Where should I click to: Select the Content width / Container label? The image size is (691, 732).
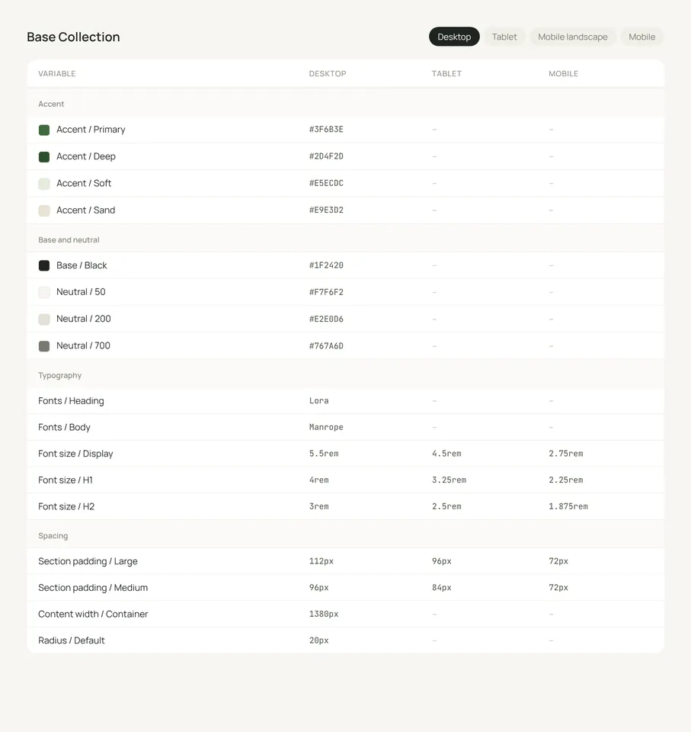point(93,614)
